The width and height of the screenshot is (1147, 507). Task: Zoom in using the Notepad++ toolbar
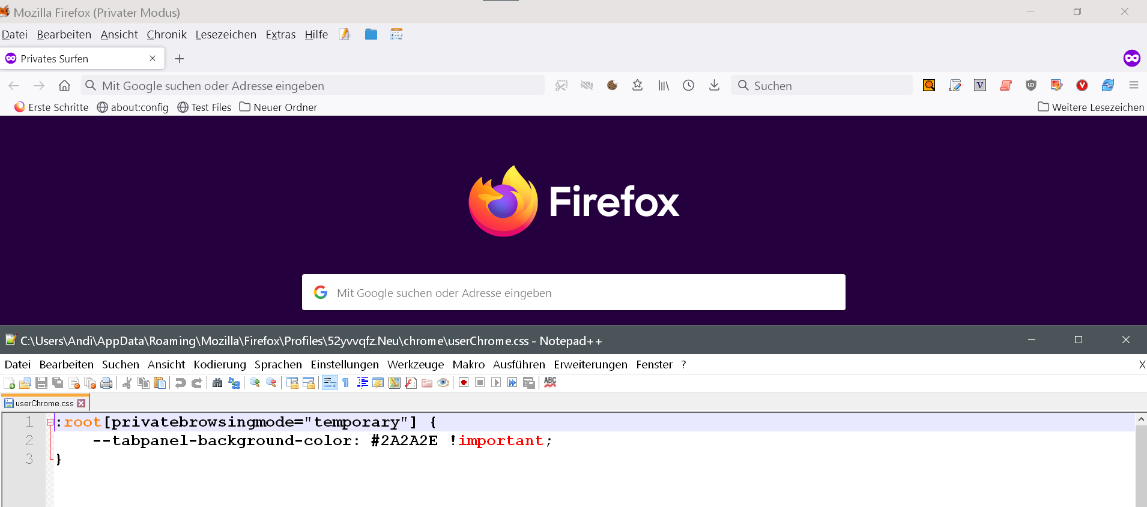click(x=255, y=383)
